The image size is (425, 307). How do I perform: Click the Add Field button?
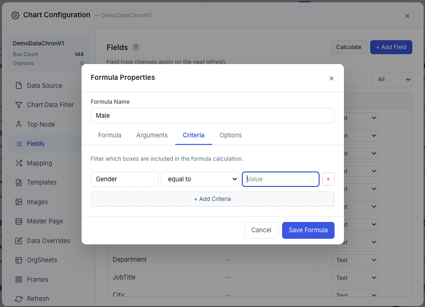tap(391, 47)
